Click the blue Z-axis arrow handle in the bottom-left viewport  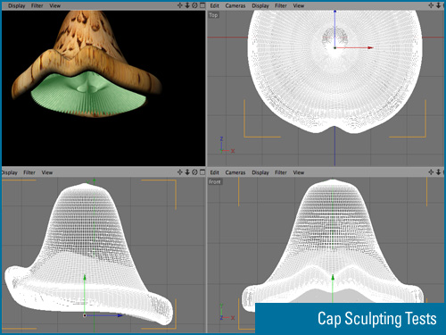(120, 315)
